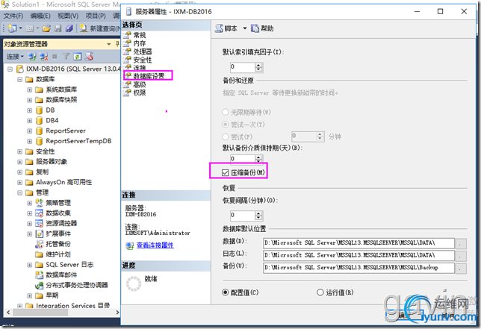Select the 运行值 radio button

[320, 292]
